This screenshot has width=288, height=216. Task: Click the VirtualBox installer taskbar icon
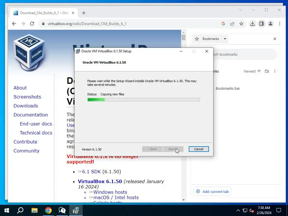[76, 210]
